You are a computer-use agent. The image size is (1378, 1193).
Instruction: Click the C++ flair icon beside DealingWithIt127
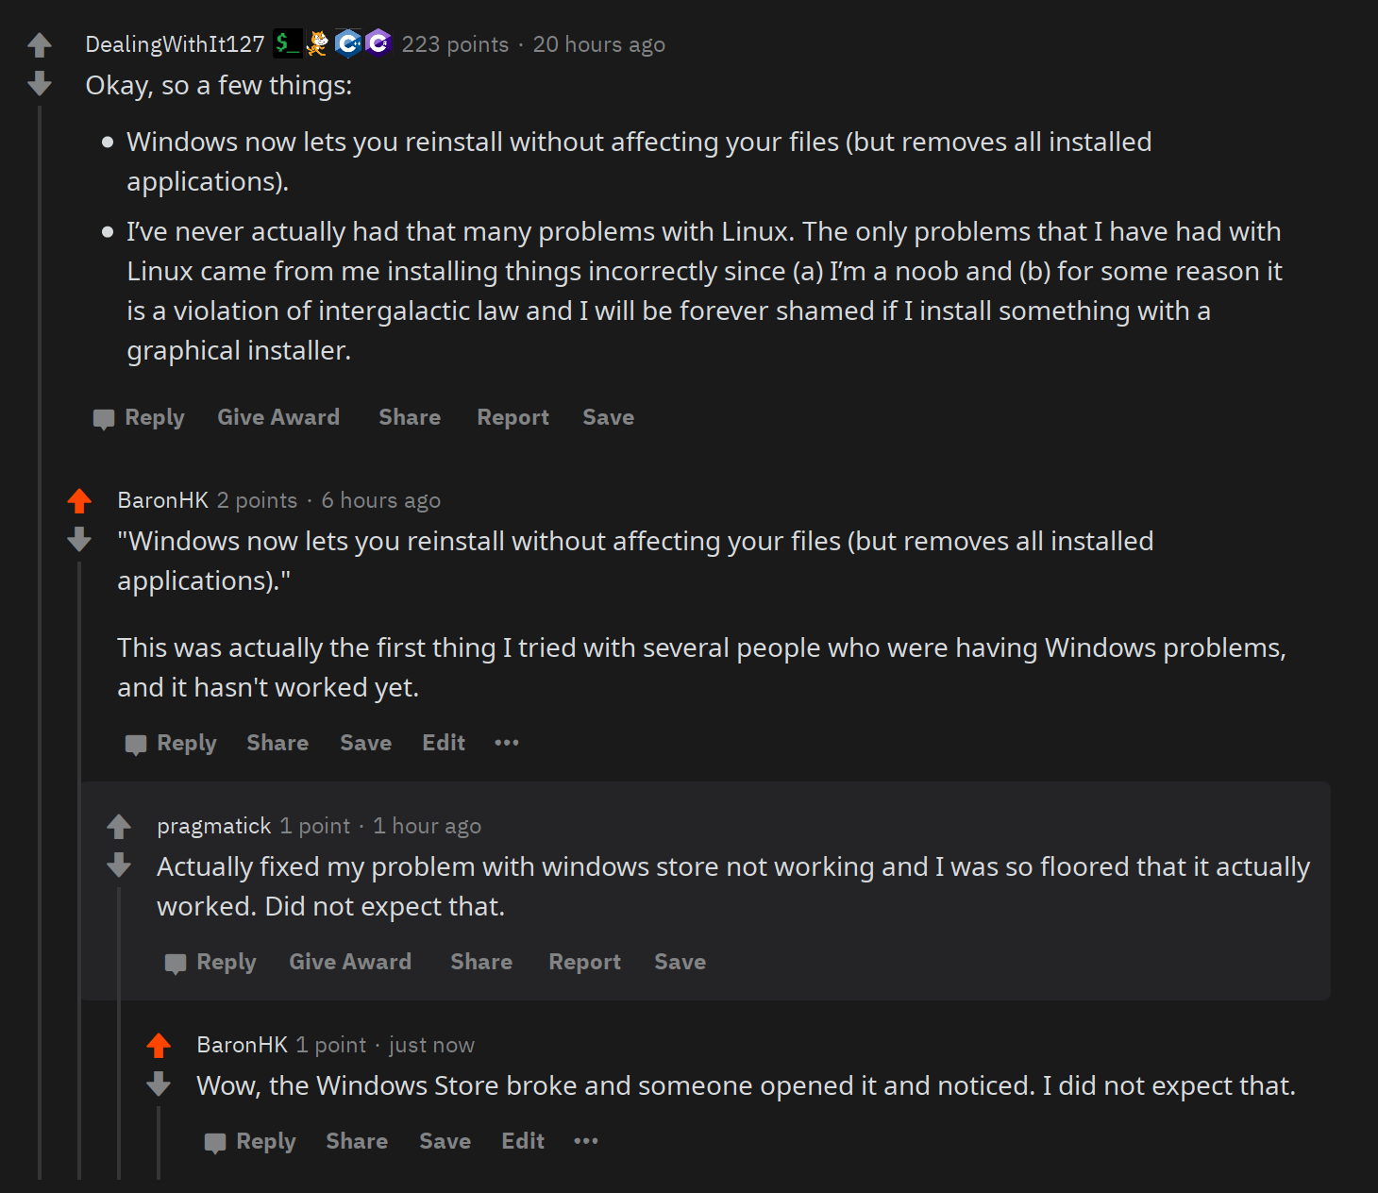[x=348, y=43]
